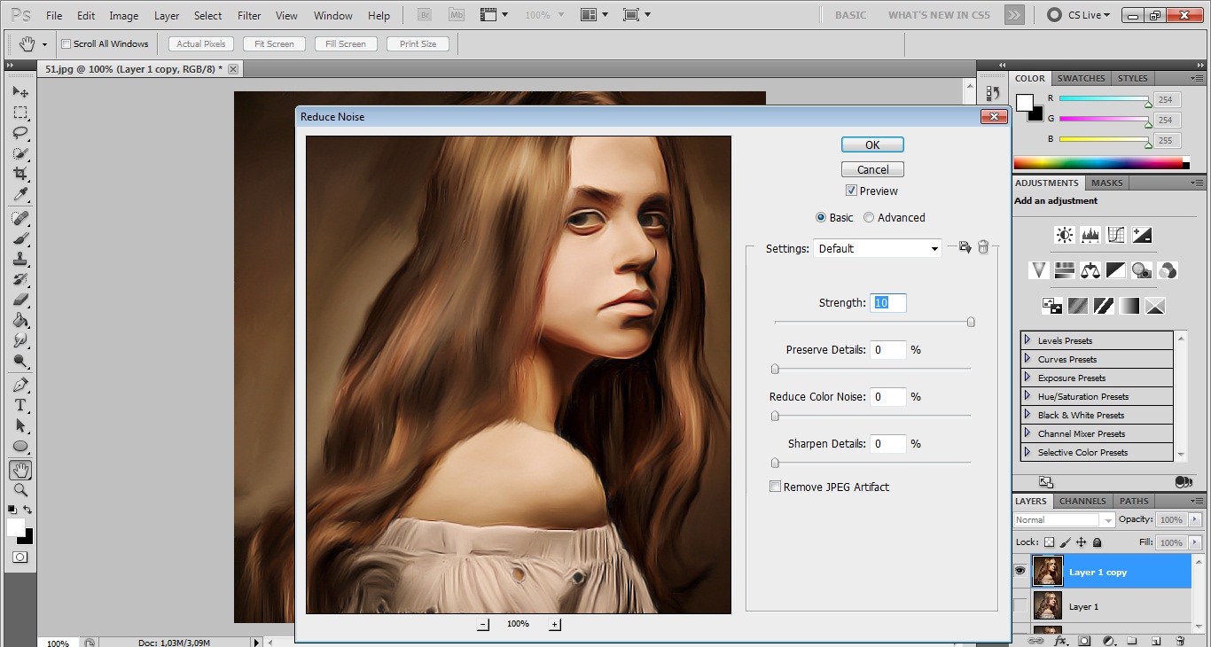Image resolution: width=1211 pixels, height=647 pixels.
Task: Select the Type tool
Action: pyautogui.click(x=20, y=405)
